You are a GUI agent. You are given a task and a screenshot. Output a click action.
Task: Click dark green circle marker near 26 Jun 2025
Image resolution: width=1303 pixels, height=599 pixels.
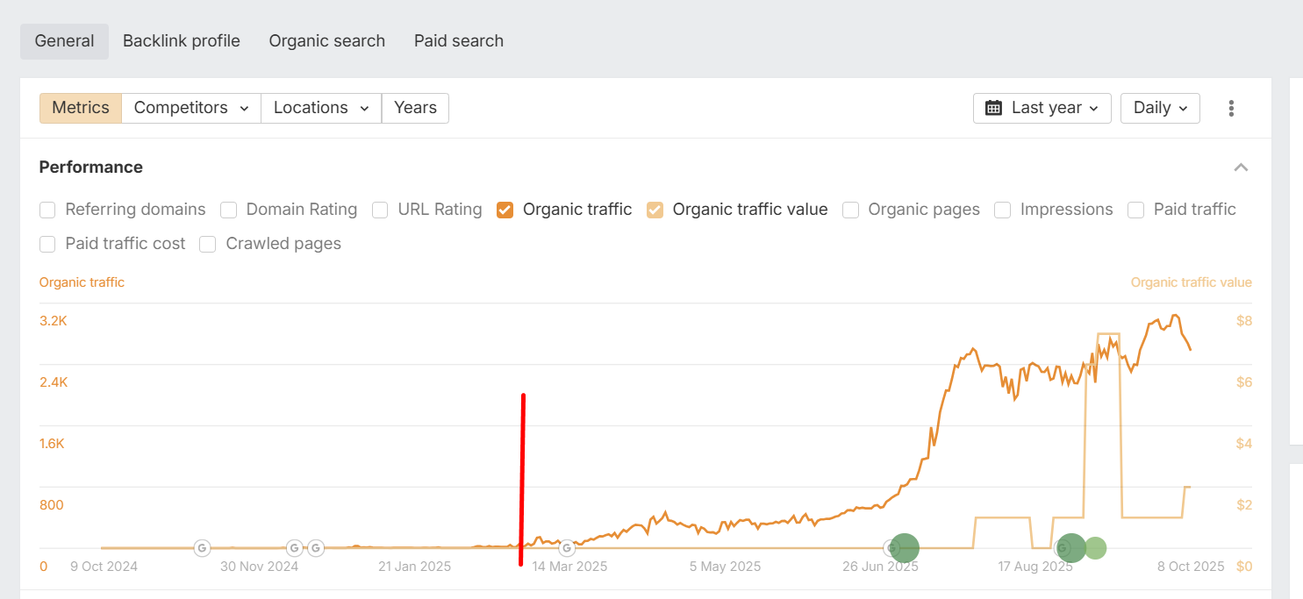(x=904, y=548)
